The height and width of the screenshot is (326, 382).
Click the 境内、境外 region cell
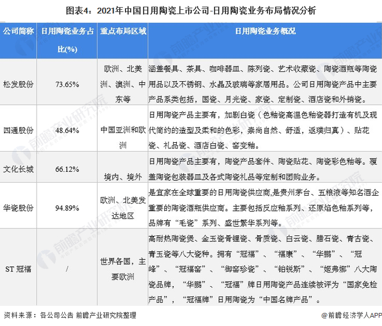click(123, 167)
